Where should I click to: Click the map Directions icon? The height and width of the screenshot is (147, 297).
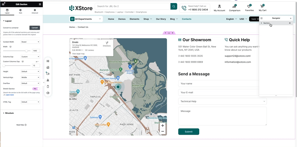pos(107,43)
